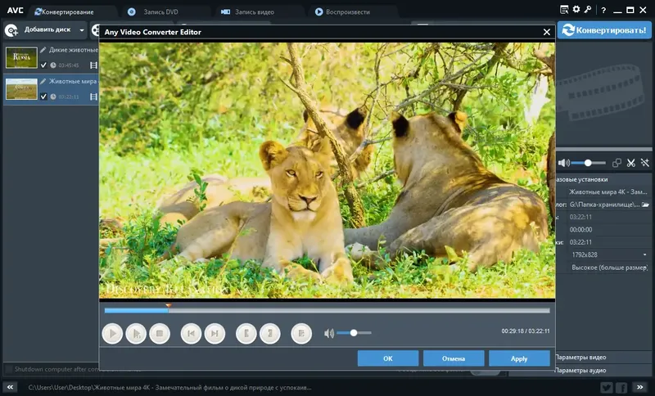
Task: Click the Apply button
Action: point(519,358)
